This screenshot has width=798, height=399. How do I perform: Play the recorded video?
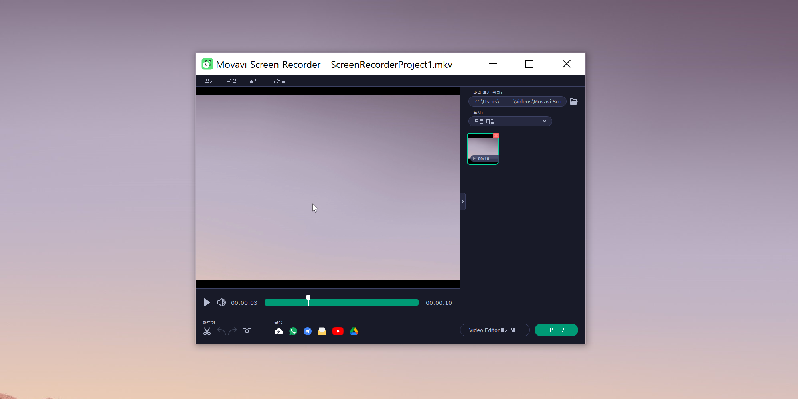click(x=207, y=302)
